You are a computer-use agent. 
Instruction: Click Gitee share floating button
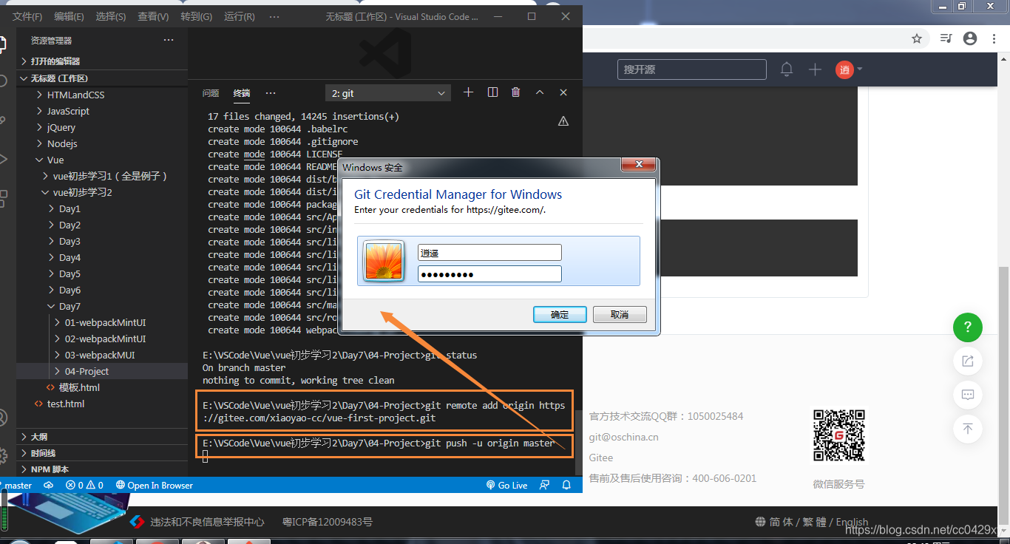click(968, 361)
